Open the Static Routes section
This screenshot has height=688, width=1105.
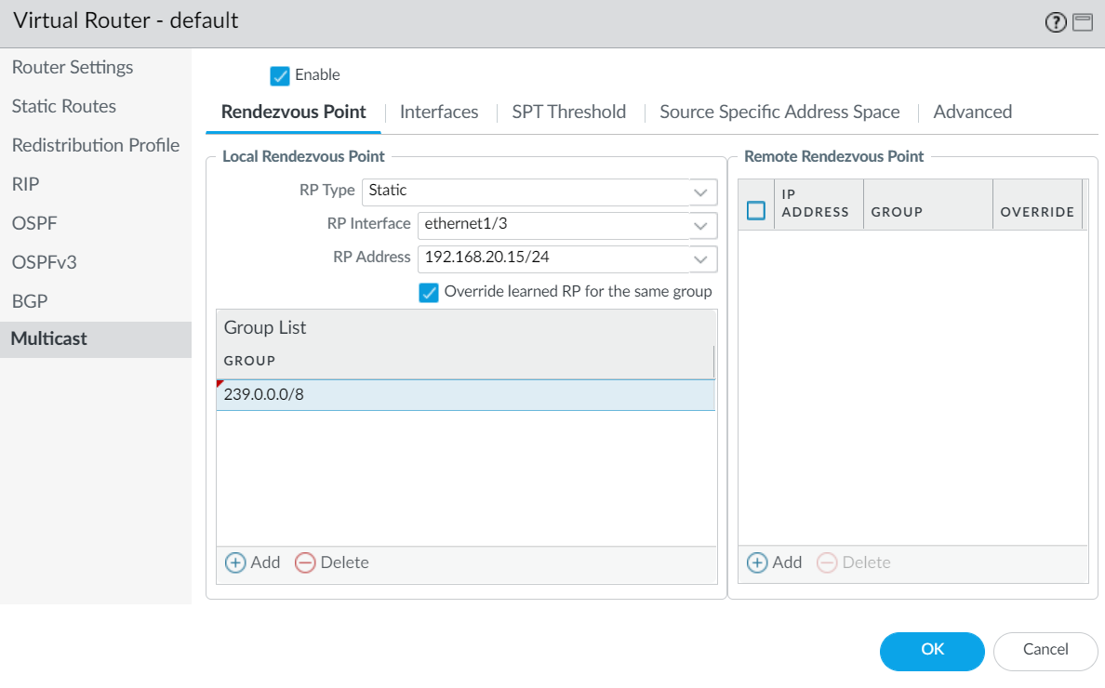click(x=62, y=106)
